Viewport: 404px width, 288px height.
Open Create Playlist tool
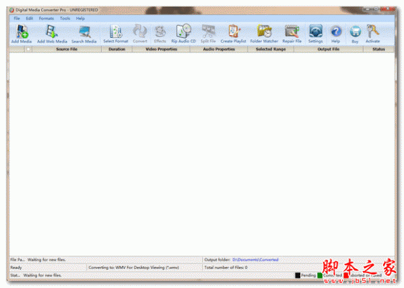click(233, 34)
